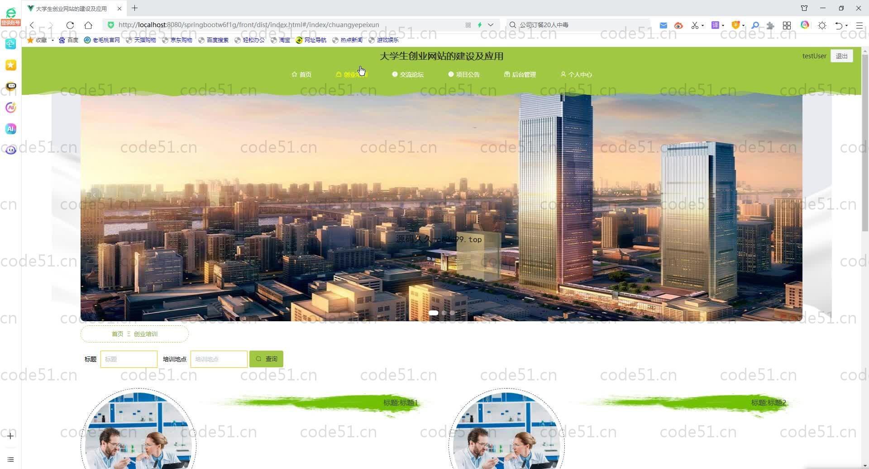This screenshot has height=469, width=869.
Task: Open the QR code icon in the address bar
Action: tap(468, 25)
